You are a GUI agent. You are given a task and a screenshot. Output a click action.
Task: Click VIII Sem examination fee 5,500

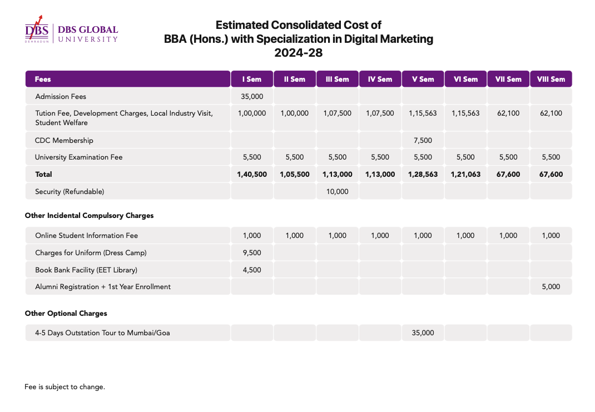(x=551, y=157)
